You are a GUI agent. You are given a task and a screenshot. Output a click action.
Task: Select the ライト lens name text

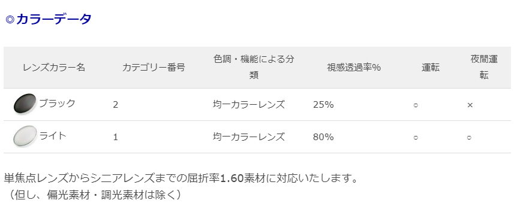point(53,136)
